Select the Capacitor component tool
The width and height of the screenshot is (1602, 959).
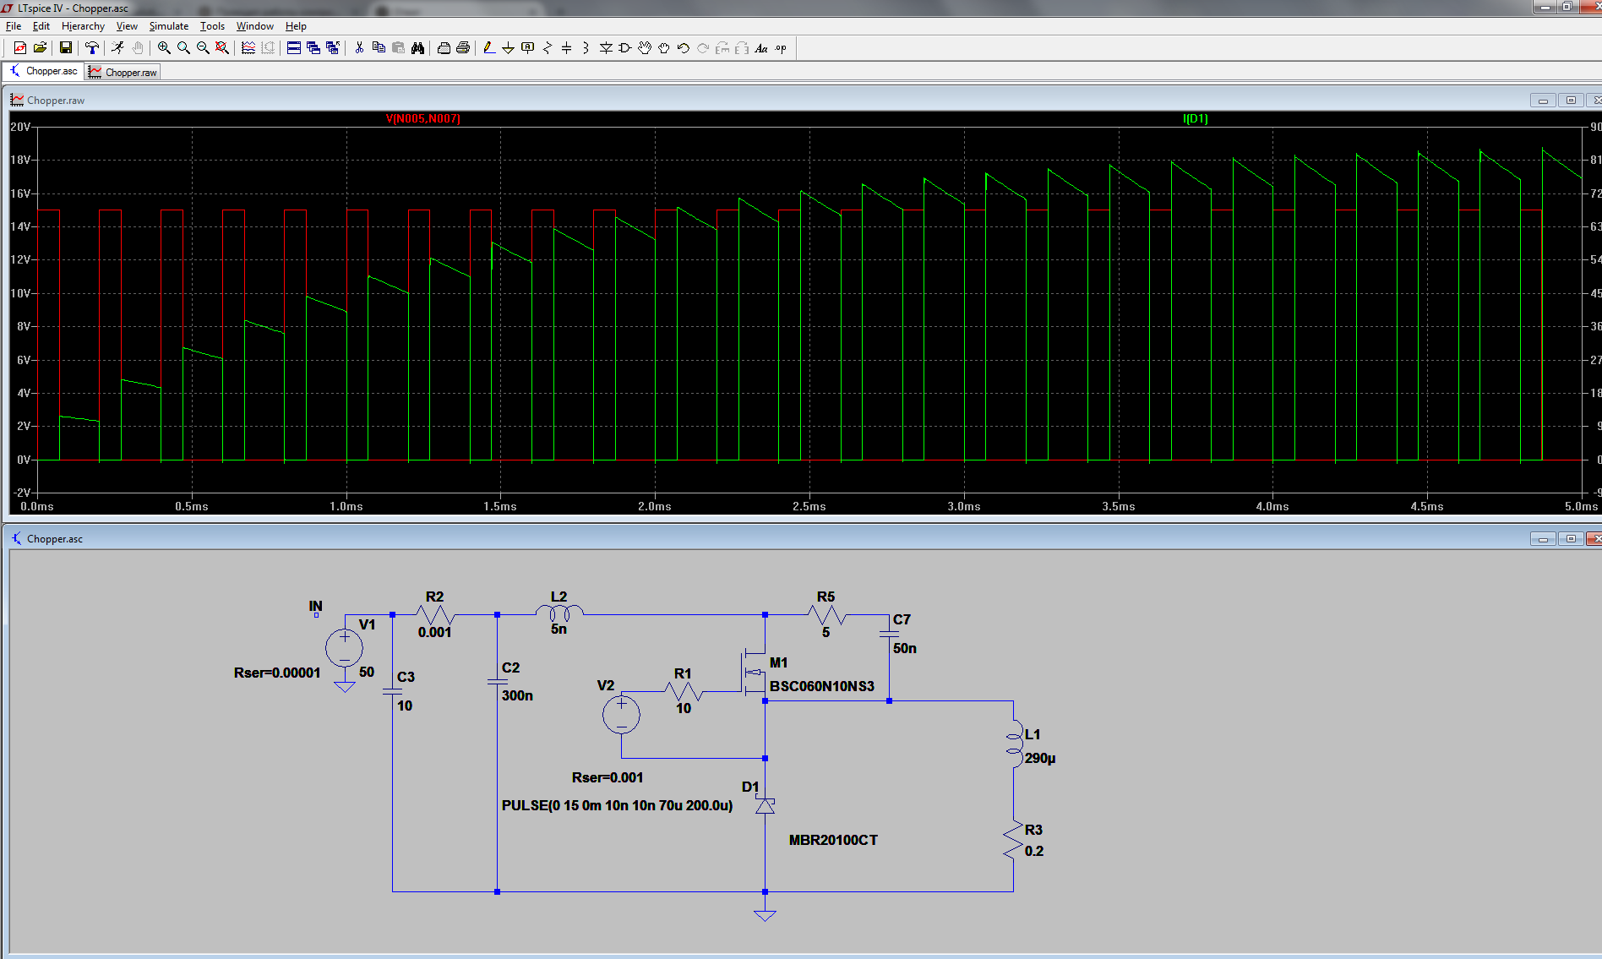(566, 48)
